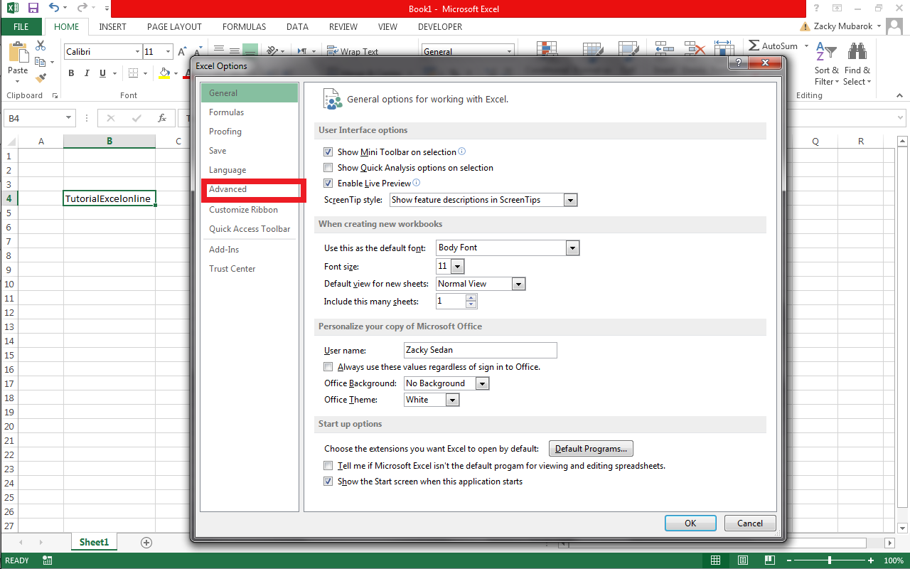
Task: Adjust the zoom slider
Action: pyautogui.click(x=830, y=560)
